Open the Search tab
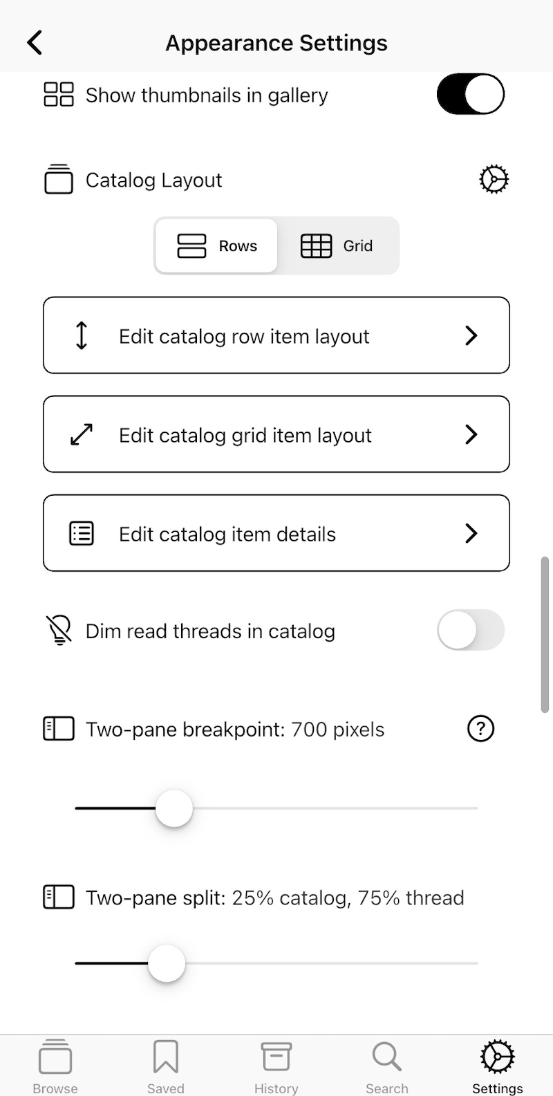Image resolution: width=553 pixels, height=1096 pixels. [387, 1066]
